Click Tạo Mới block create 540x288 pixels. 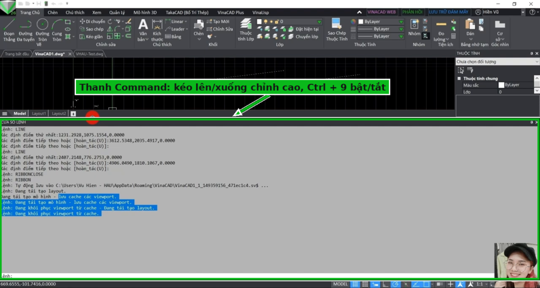[218, 21]
